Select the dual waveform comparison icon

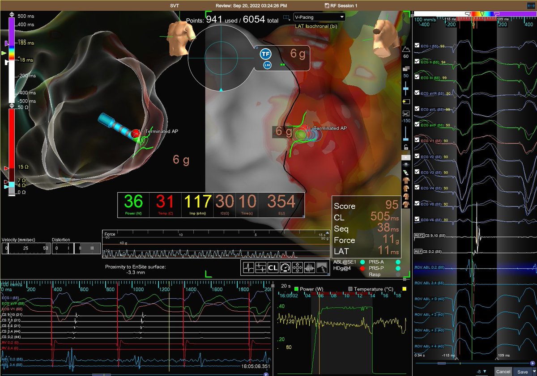pyautogui.click(x=260, y=267)
